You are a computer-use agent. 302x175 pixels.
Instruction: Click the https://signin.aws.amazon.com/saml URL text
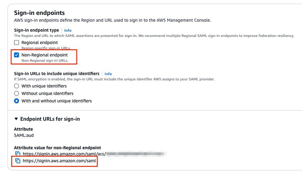59,161
